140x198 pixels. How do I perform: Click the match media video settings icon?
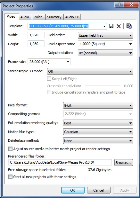129,26
